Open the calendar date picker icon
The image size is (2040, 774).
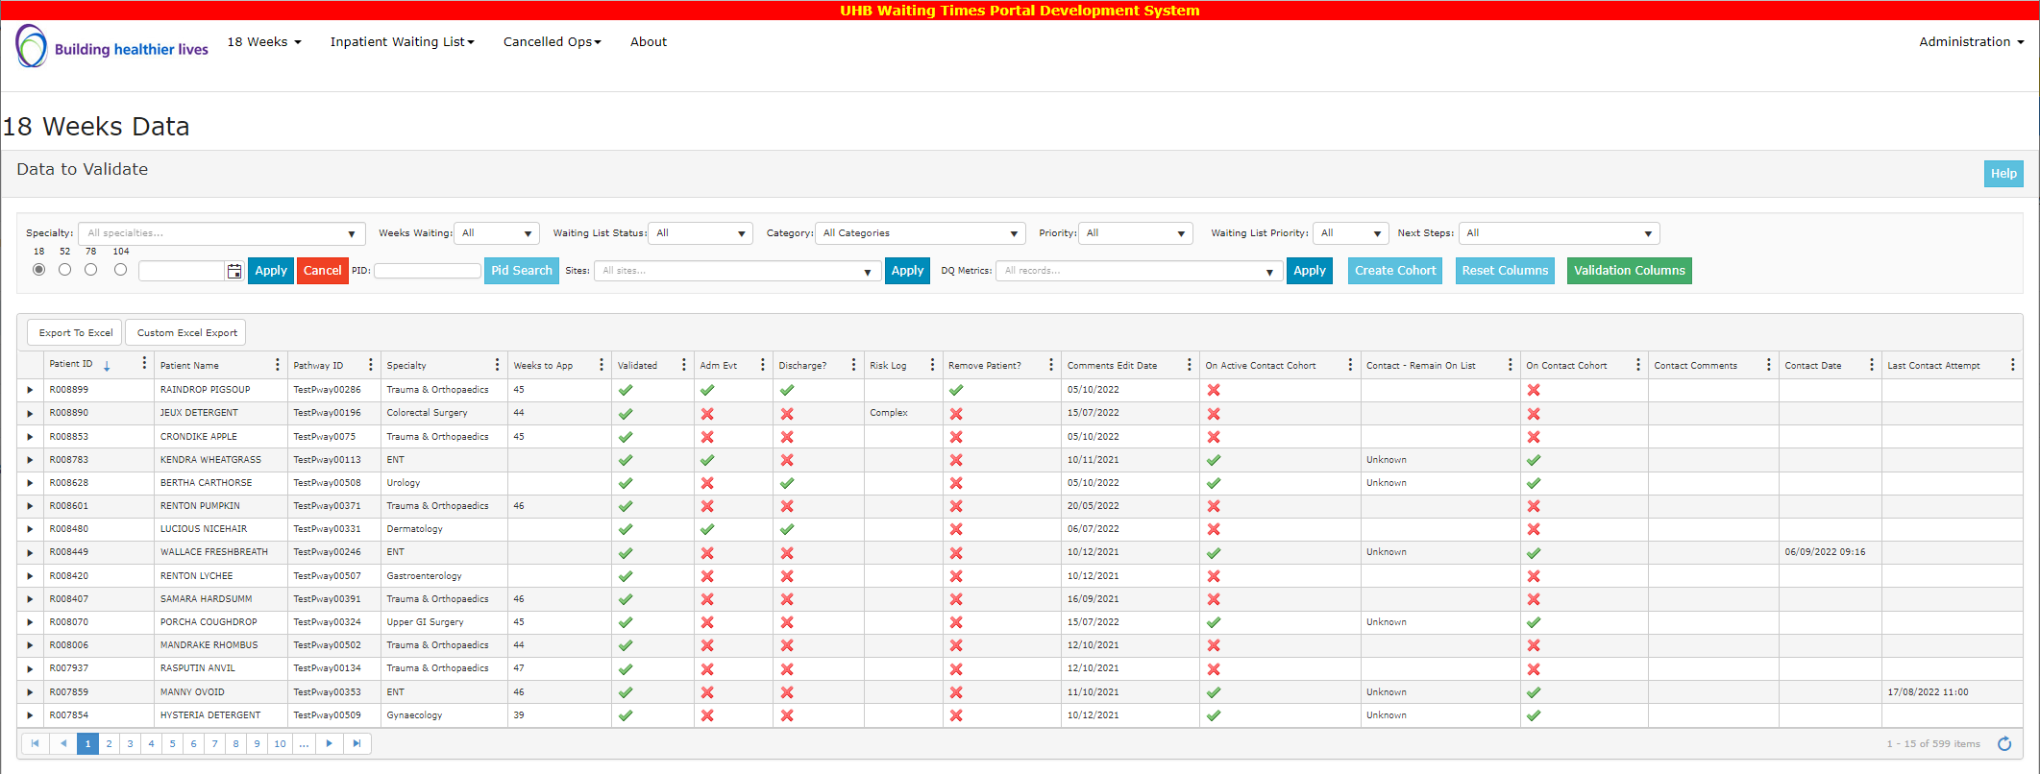234,272
